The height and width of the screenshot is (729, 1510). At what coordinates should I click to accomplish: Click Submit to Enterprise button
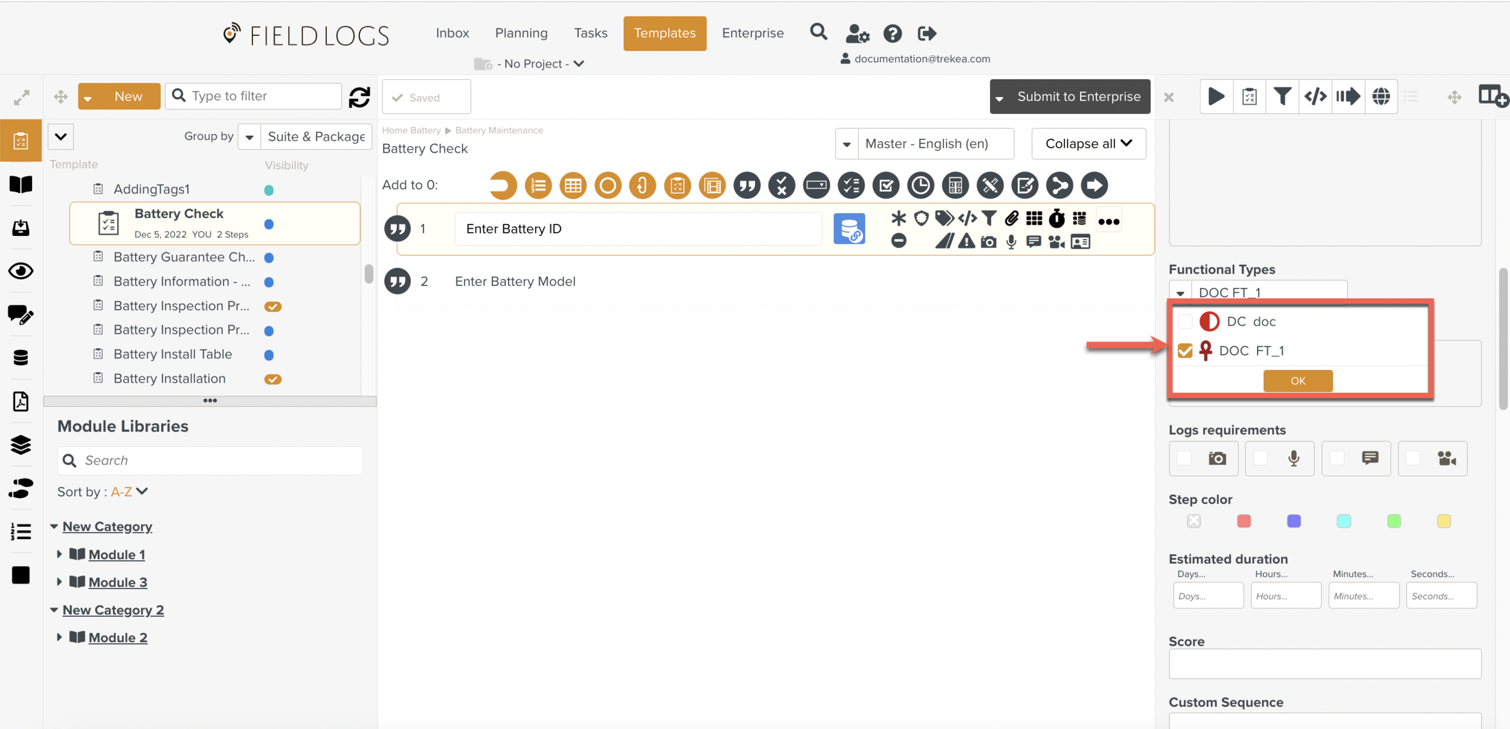pos(1078,97)
